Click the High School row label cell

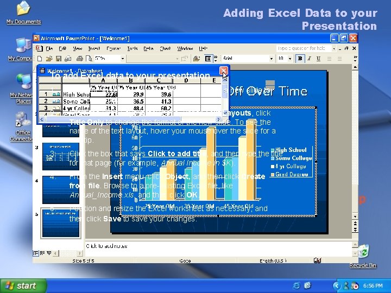(x=76, y=94)
